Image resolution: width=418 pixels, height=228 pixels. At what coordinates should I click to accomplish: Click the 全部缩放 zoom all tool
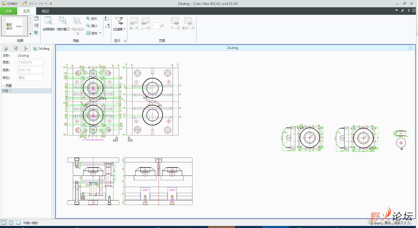click(x=49, y=24)
